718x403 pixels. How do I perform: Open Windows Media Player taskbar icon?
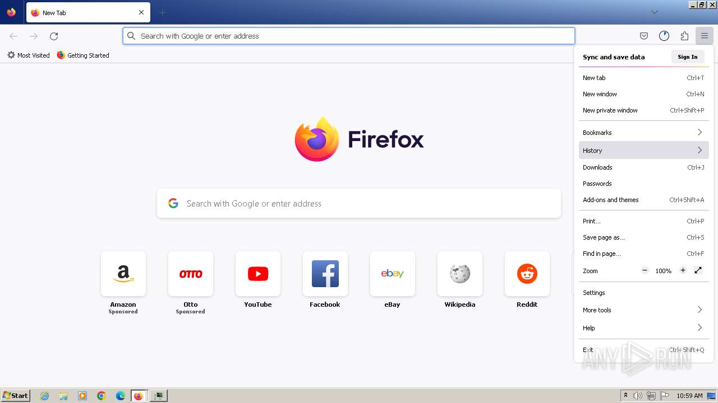click(x=82, y=396)
